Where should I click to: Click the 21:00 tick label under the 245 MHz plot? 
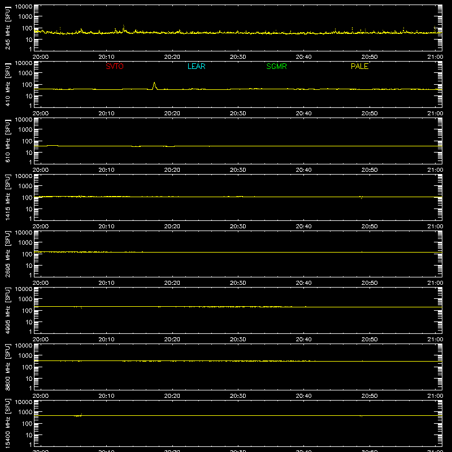point(435,57)
